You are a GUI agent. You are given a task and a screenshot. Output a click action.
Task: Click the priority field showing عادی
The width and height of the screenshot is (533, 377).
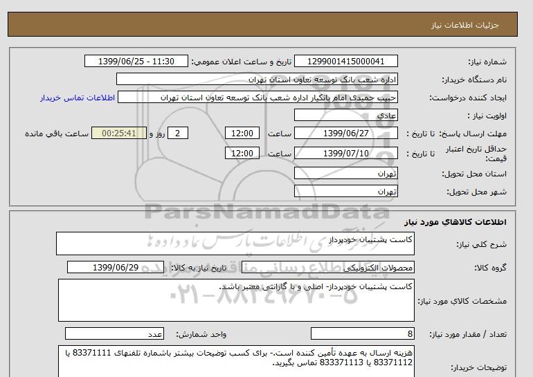[345, 115]
